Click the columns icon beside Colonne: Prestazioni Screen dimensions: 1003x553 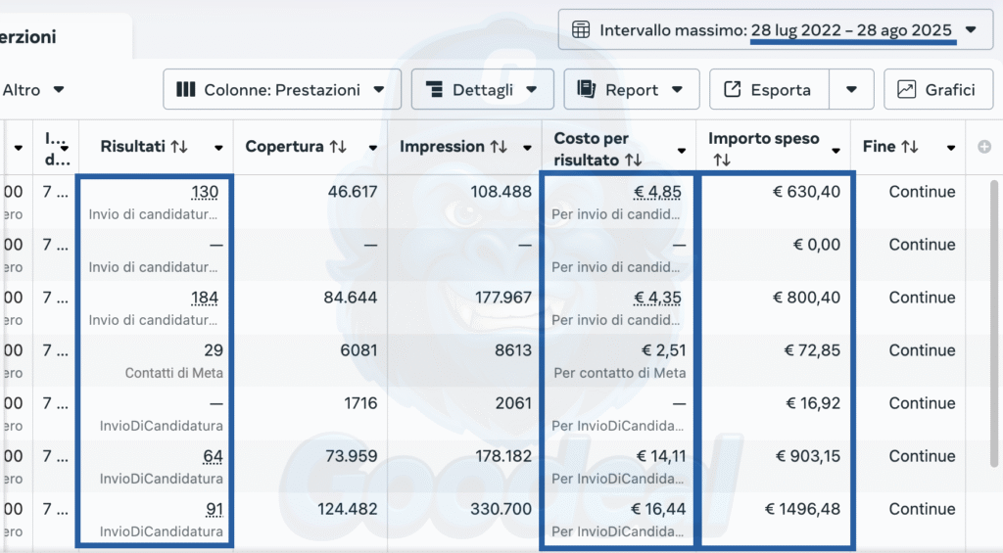tap(186, 90)
